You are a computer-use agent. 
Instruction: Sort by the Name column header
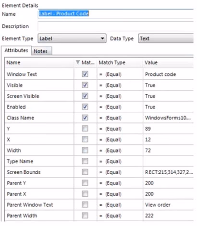pyautogui.click(x=39, y=62)
